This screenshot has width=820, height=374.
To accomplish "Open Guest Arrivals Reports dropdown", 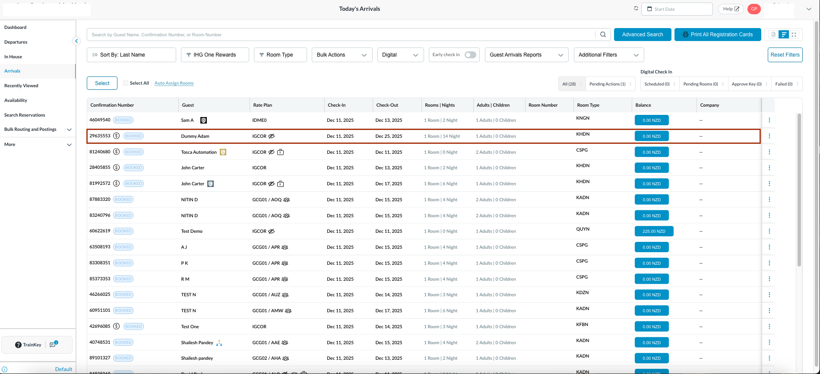I will tap(526, 55).
